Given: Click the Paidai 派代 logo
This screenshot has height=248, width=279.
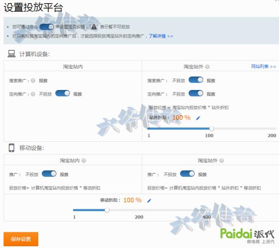Looking at the screenshot, I should pos(247,235).
